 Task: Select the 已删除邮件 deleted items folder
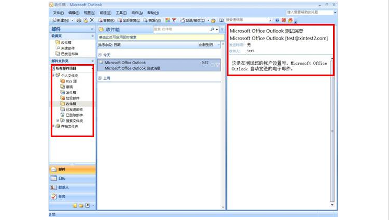[72, 115]
